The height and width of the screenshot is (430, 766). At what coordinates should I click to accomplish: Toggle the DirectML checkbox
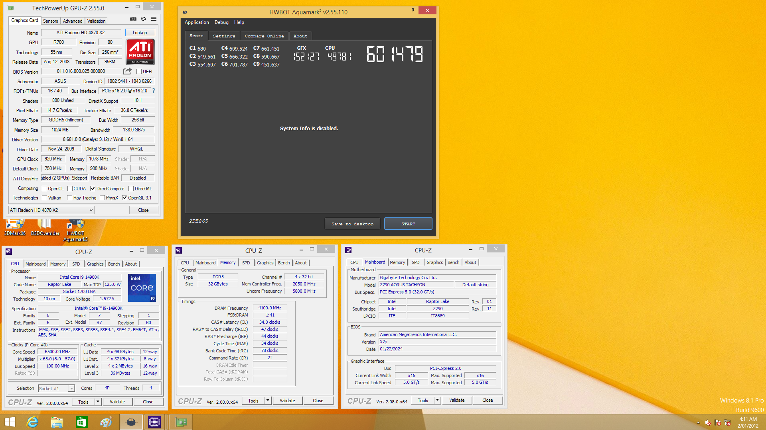click(131, 189)
